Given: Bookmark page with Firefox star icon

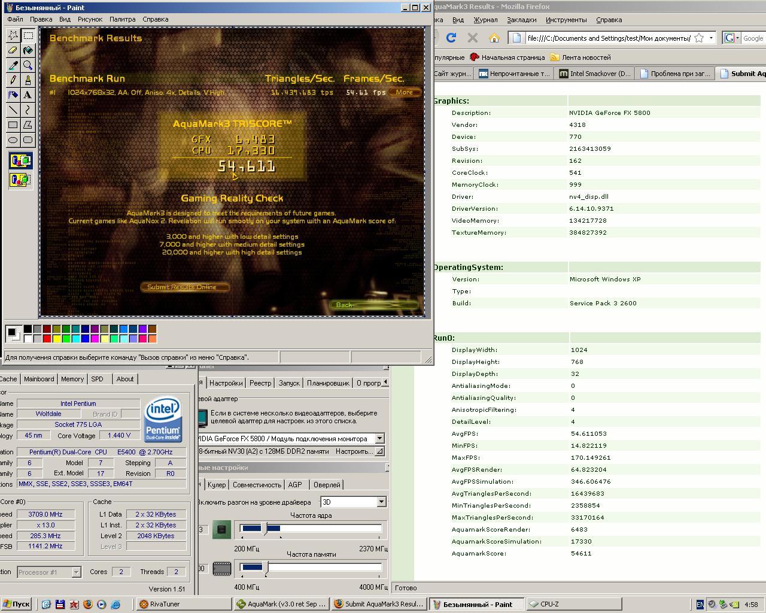Looking at the screenshot, I should [698, 38].
